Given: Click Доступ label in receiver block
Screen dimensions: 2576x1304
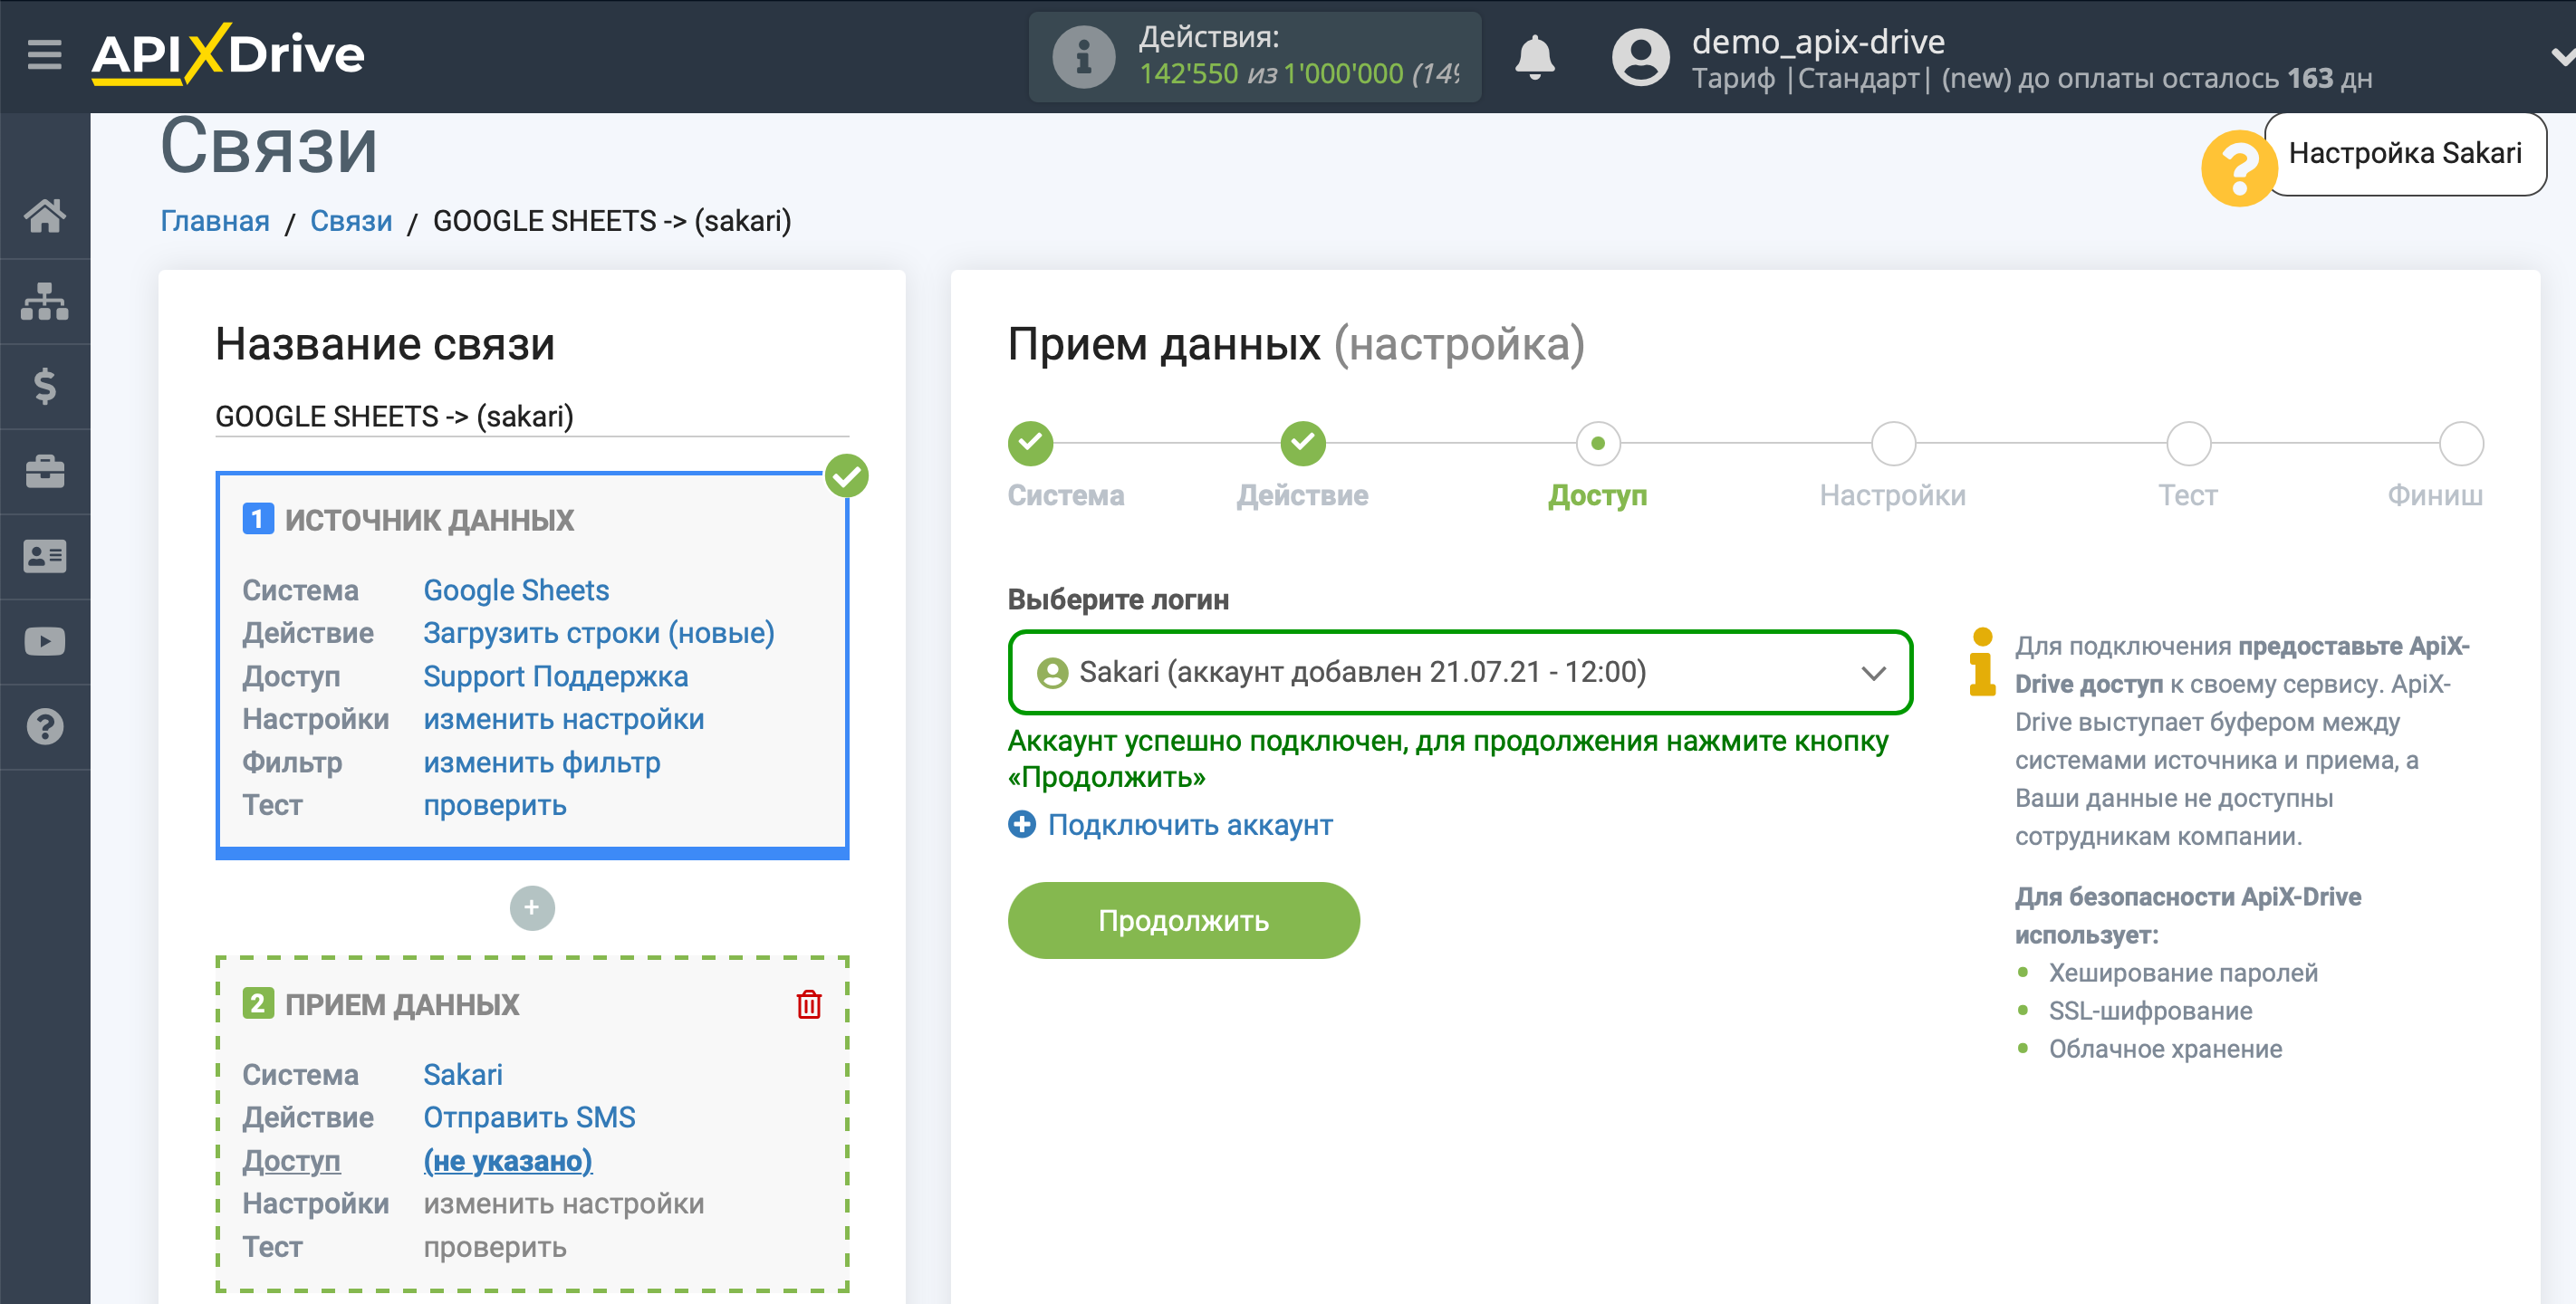Looking at the screenshot, I should [291, 1160].
